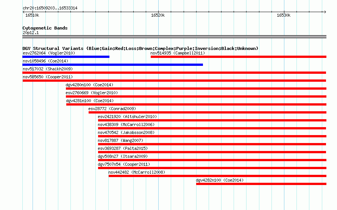Open the nsv514935 (Campbell2011) label
This screenshot has height=210, width=337.
pos(178,53)
